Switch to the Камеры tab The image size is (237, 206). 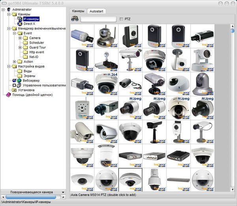[x=78, y=11]
